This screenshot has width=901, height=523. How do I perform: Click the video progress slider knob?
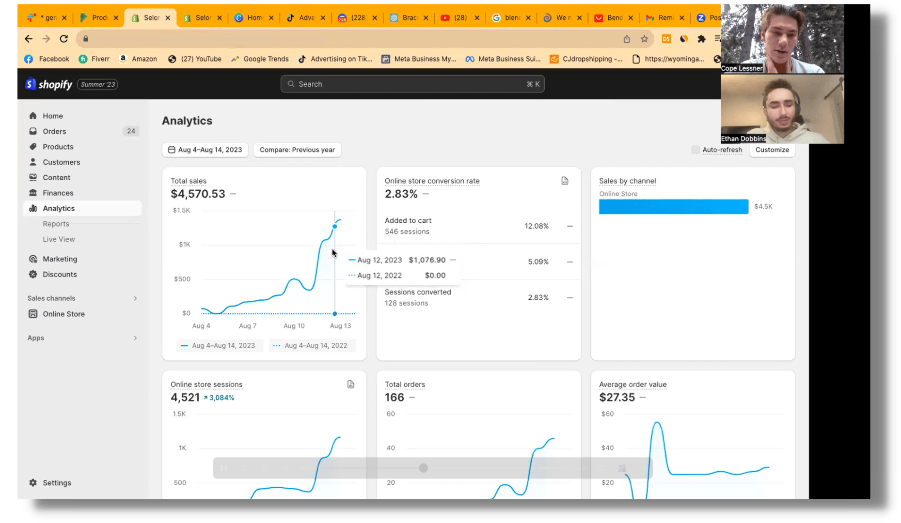423,468
